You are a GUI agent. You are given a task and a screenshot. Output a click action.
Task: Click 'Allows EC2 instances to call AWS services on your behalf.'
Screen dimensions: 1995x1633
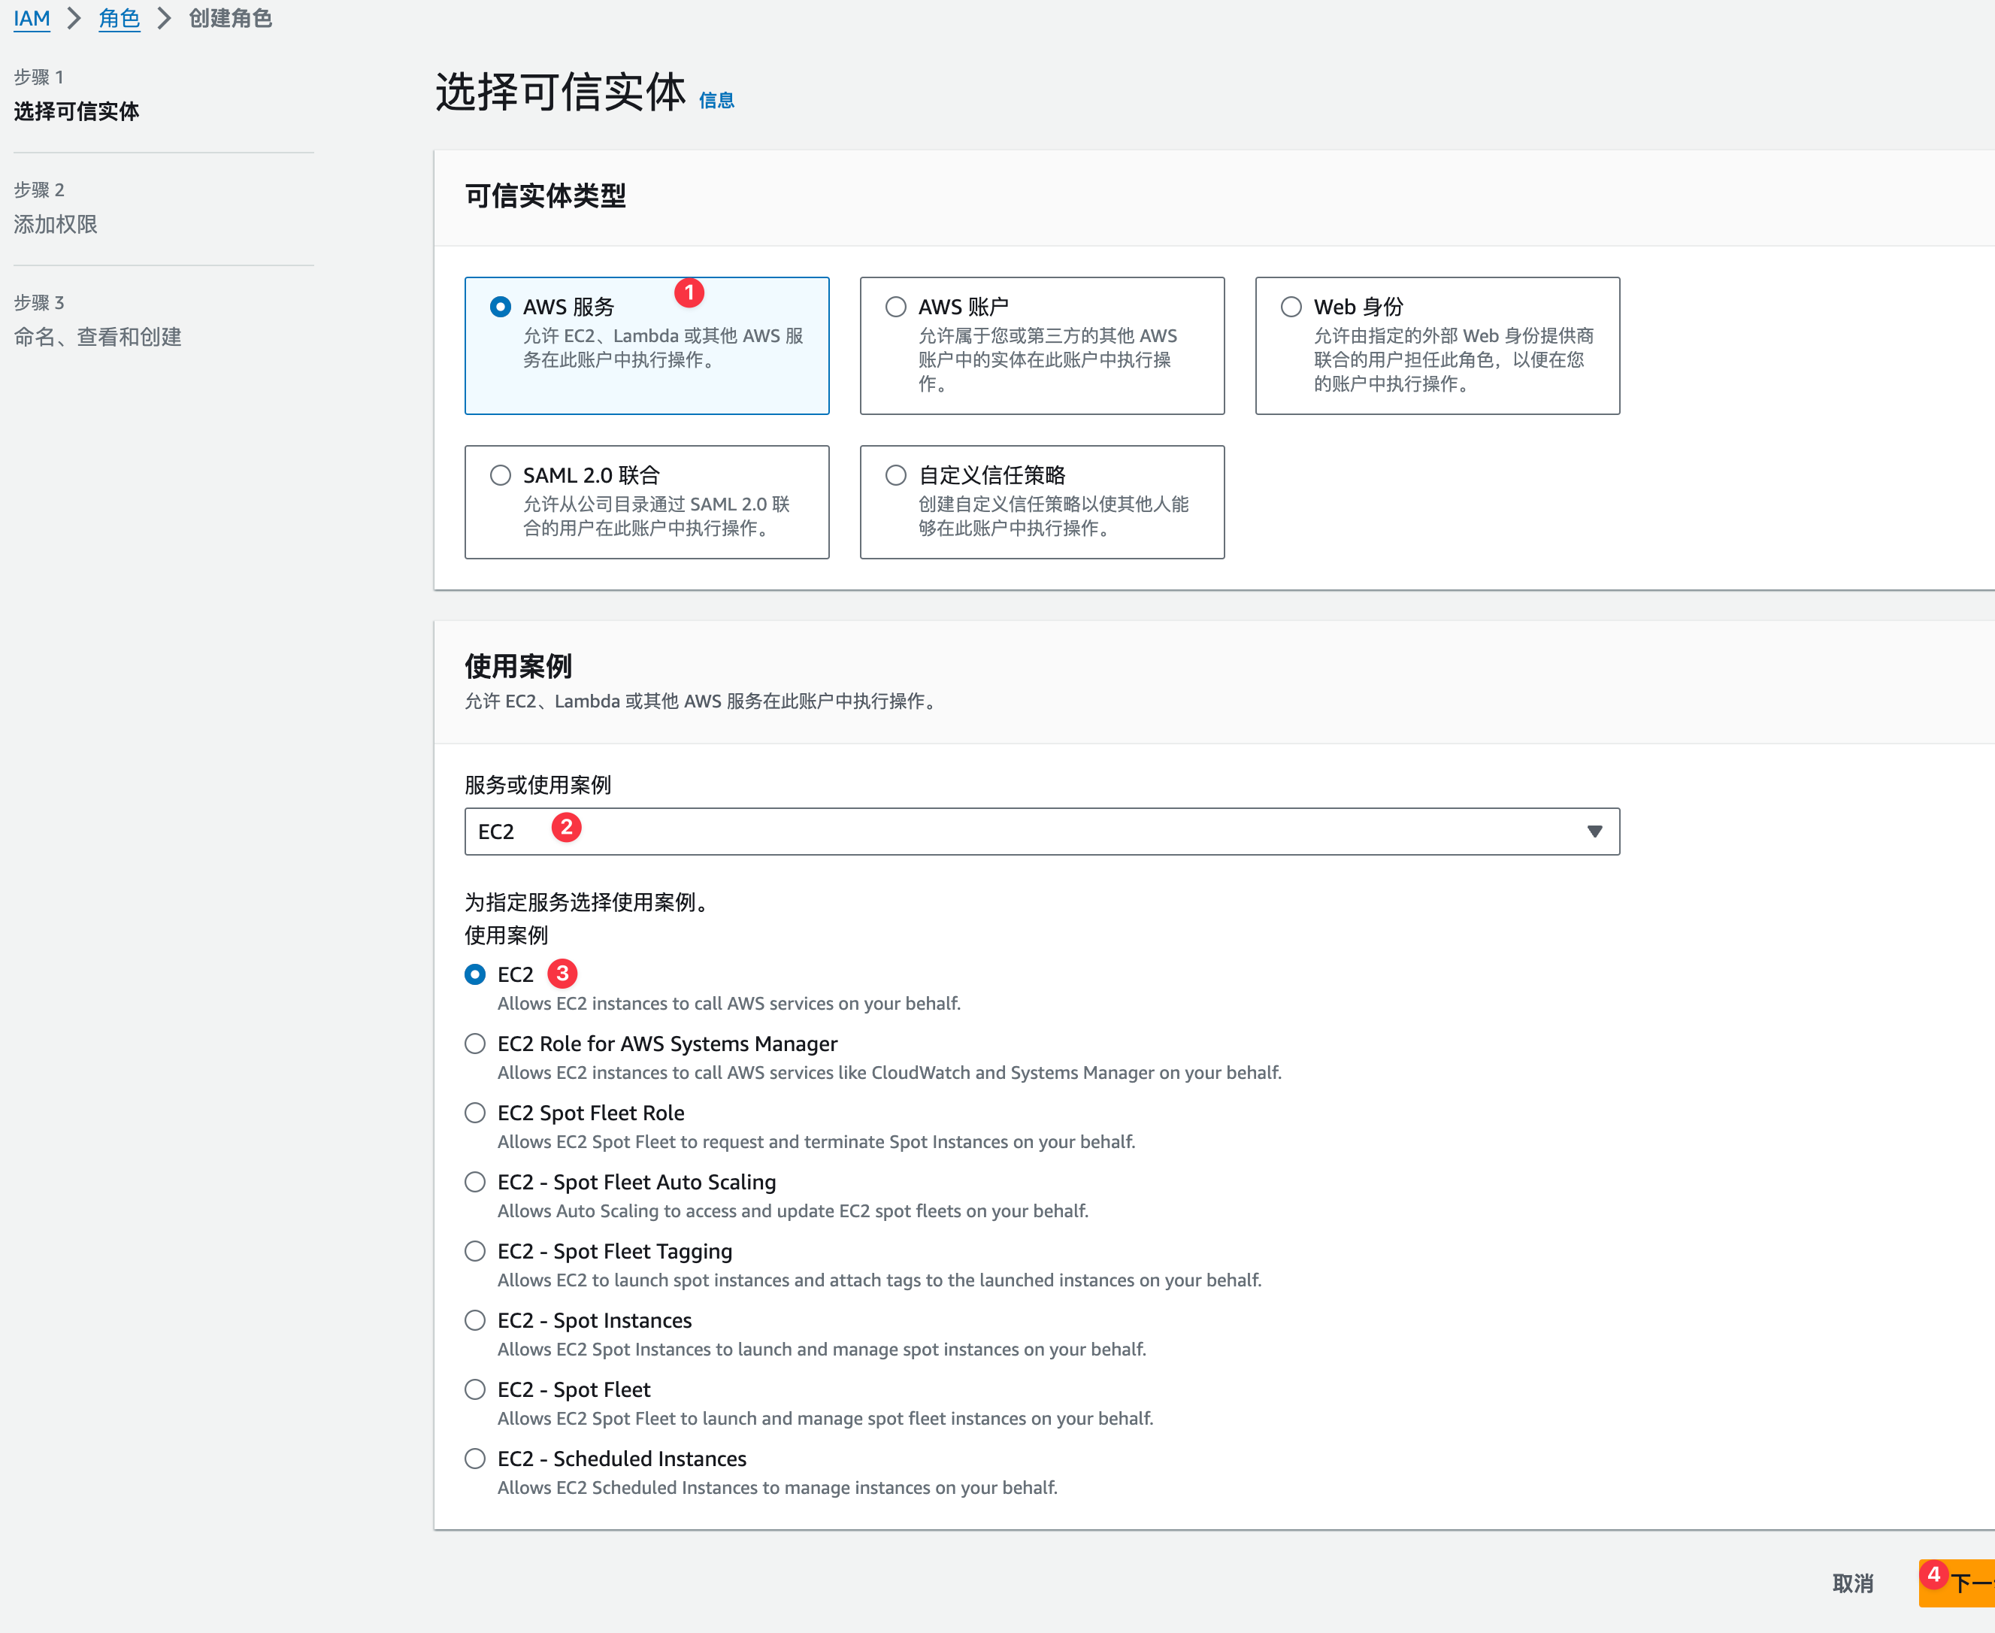[729, 1004]
